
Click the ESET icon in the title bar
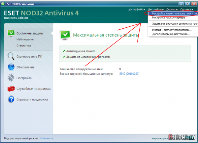click(3, 4)
